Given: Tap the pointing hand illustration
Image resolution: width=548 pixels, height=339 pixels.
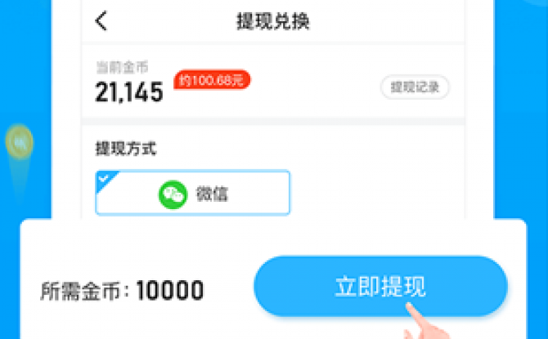Looking at the screenshot, I should tap(424, 323).
